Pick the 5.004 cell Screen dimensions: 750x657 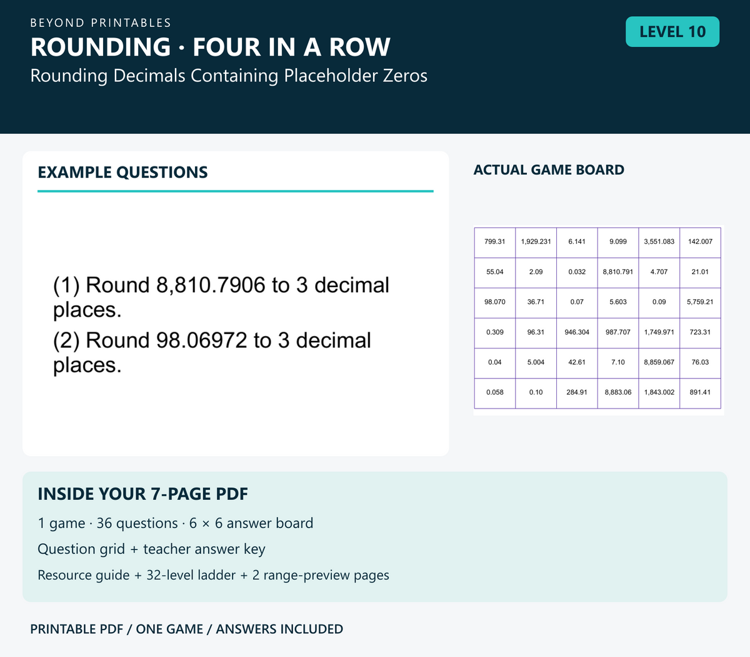click(536, 362)
